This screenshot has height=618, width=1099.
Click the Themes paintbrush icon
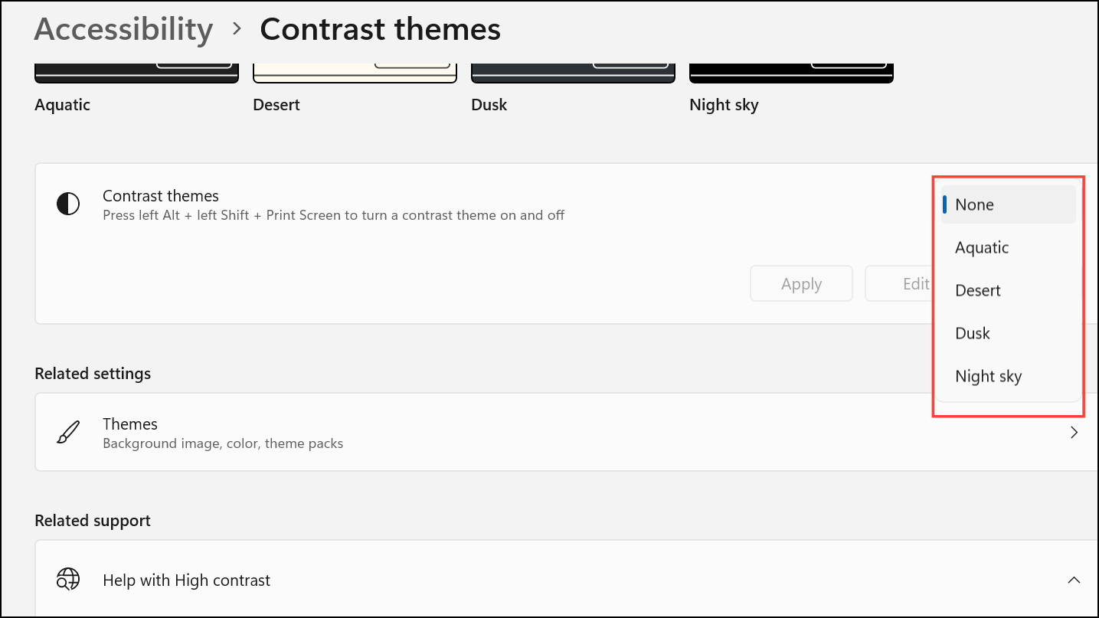coord(68,433)
